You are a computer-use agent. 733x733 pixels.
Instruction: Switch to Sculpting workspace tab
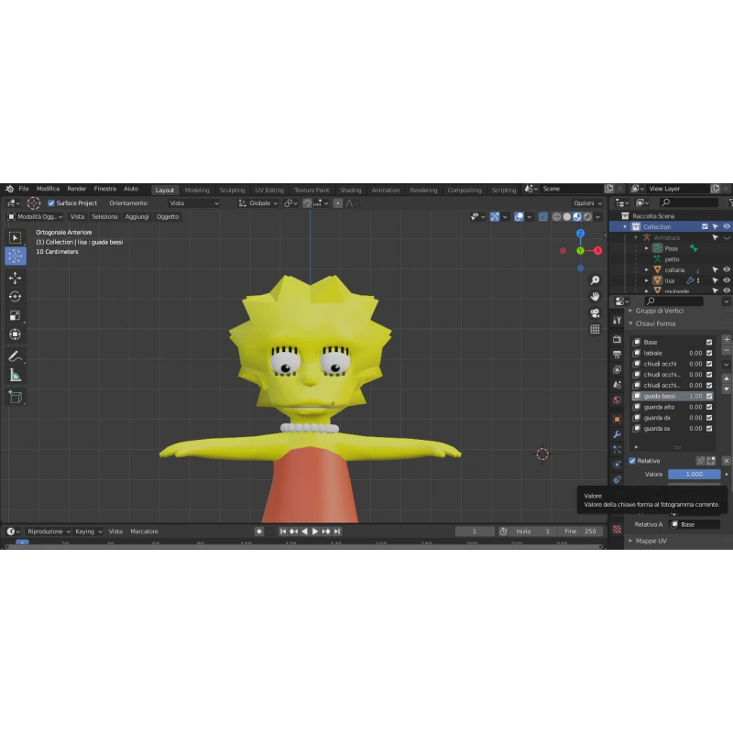[x=233, y=190]
